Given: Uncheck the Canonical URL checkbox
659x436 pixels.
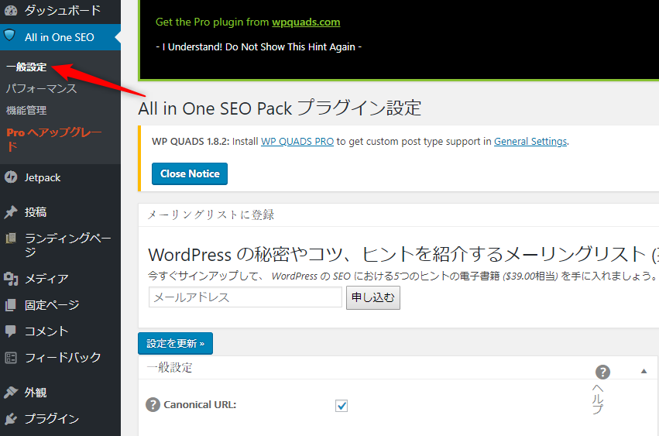Looking at the screenshot, I should (342, 406).
